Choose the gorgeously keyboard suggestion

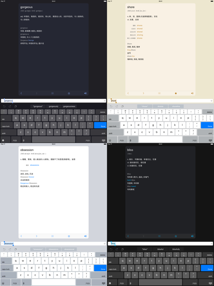pos(53,107)
